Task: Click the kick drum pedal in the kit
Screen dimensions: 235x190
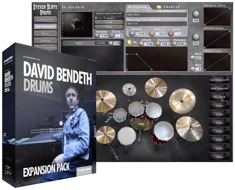Action: point(140,136)
